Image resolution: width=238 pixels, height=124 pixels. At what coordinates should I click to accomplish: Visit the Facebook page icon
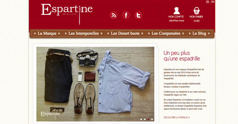tap(126, 15)
